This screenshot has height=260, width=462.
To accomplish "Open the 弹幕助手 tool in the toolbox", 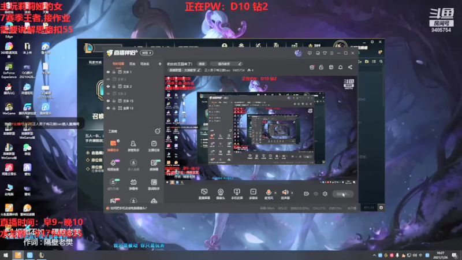I will (113, 146).
